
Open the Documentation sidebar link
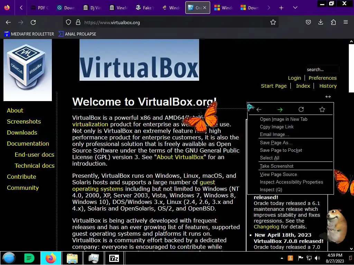(28, 144)
